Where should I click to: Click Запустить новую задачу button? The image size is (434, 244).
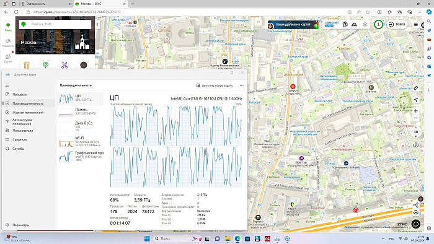(x=215, y=85)
